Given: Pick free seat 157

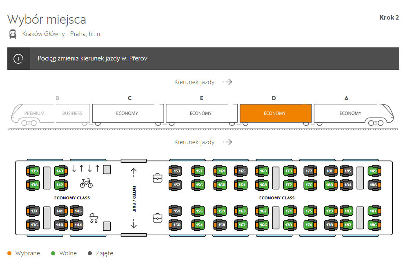Looking at the screenshot, I should [x=198, y=171].
